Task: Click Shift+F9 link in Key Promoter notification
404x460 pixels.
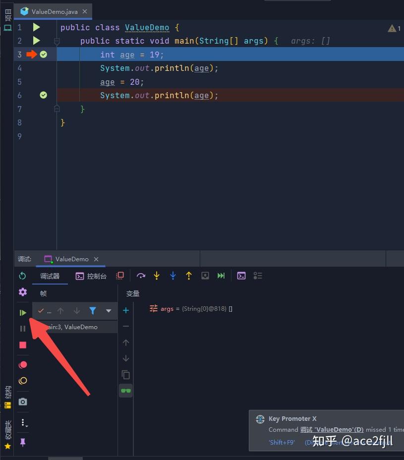Action: (x=282, y=442)
